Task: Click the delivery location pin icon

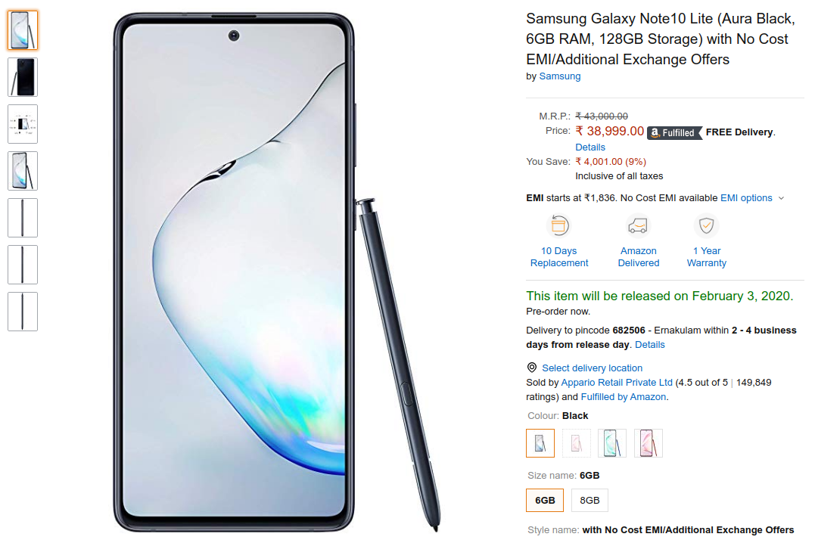Action: [532, 368]
